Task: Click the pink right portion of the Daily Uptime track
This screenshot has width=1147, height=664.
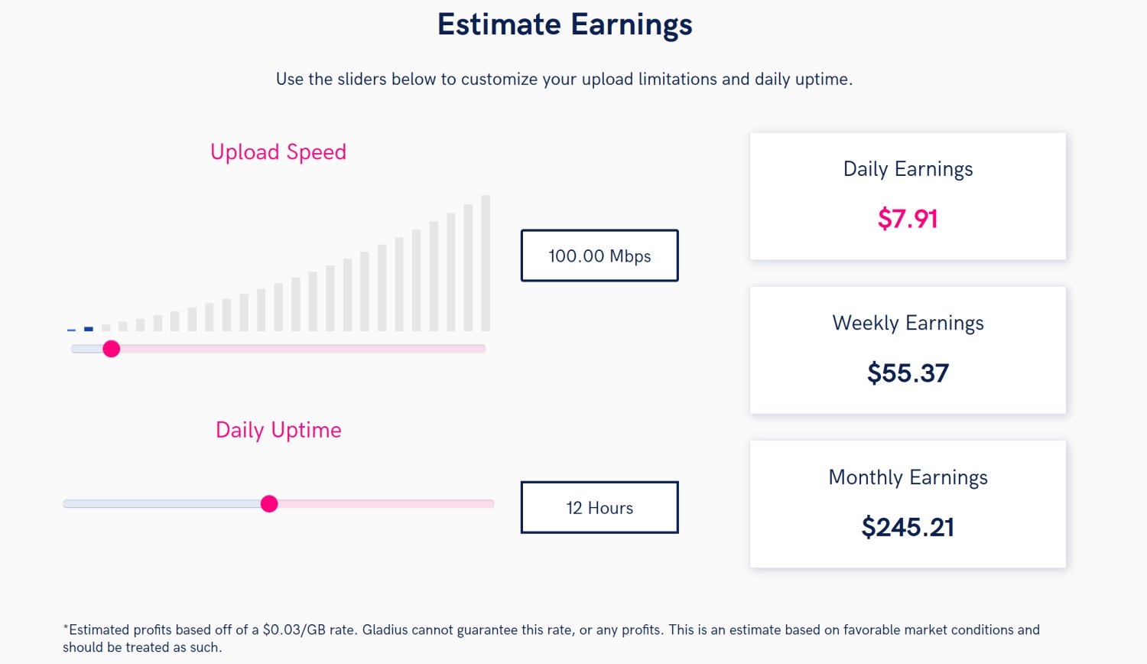Action: 382,503
